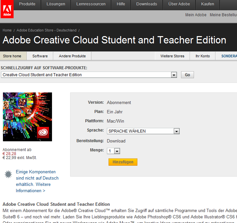This screenshot has width=237, height=223.
Task: Click the Mac/Win platform value
Action: [115, 121]
